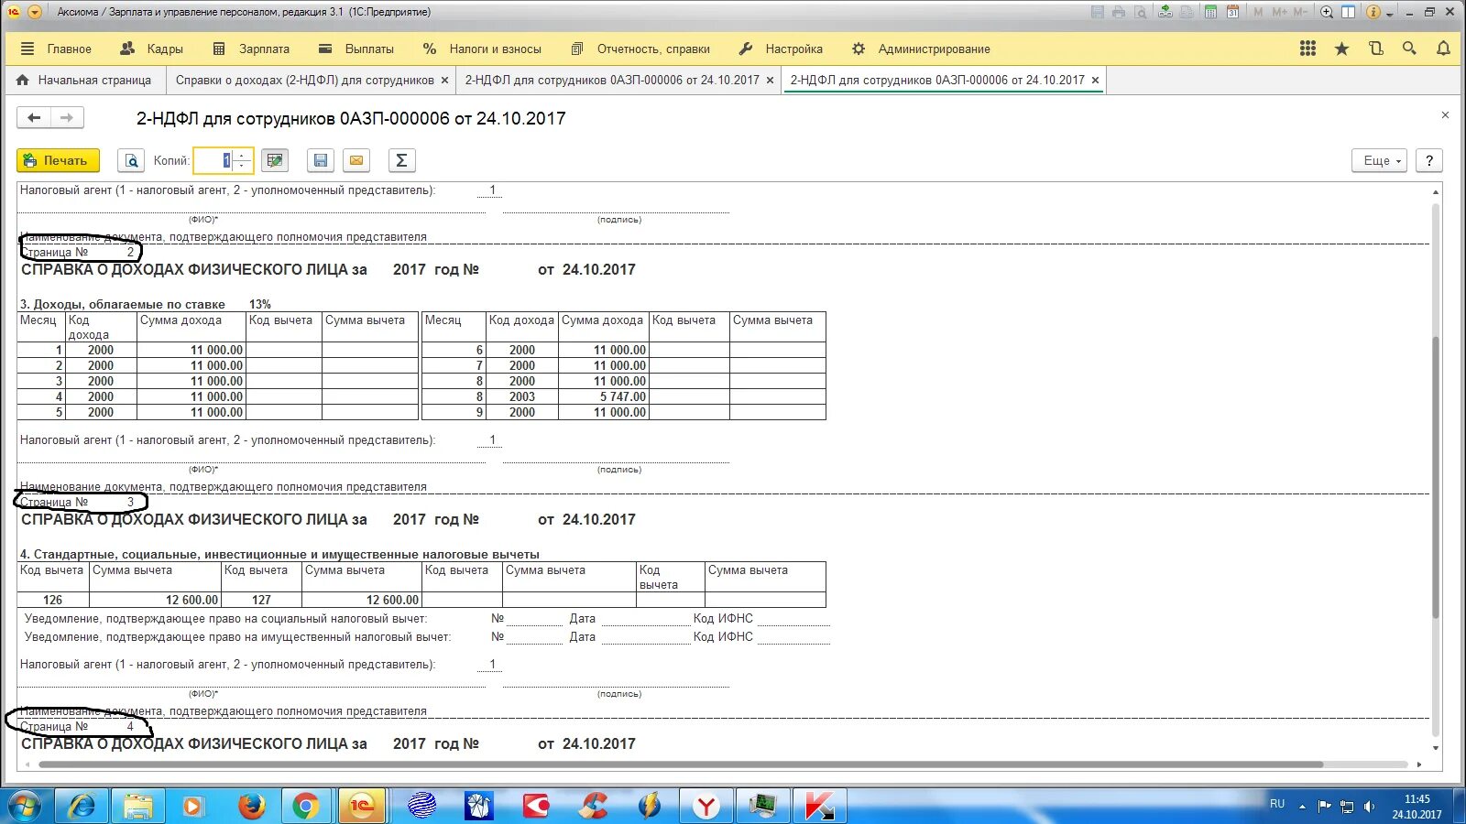Select the income code 2003 cell
The height and width of the screenshot is (824, 1466).
pos(522,397)
